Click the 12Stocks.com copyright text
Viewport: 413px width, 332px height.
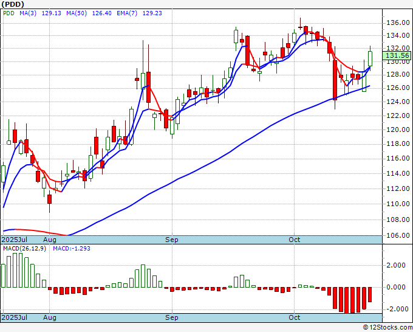387,328
